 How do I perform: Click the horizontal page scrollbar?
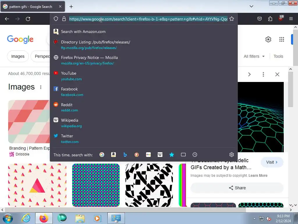(x=125, y=210)
